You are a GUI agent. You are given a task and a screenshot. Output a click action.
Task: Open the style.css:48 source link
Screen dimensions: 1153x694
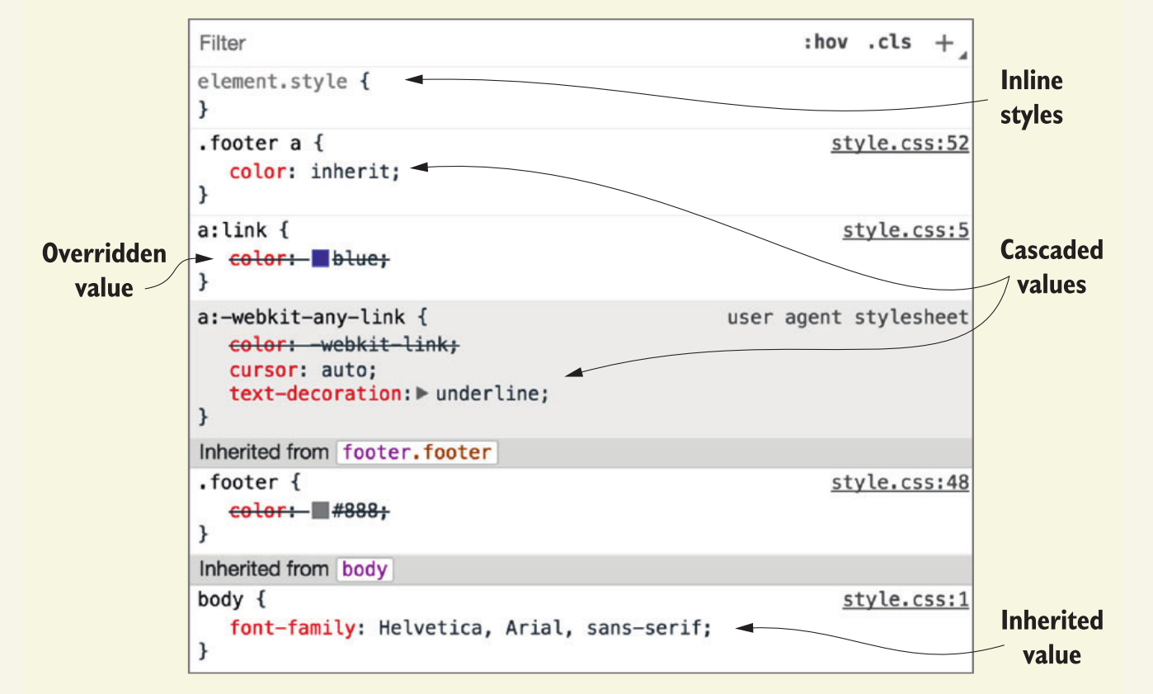pyautogui.click(x=900, y=484)
